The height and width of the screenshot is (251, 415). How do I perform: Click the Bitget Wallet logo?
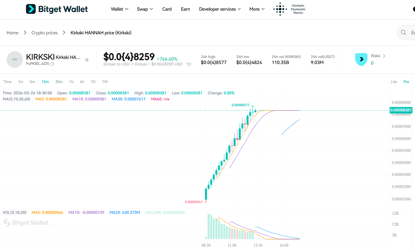57,9
